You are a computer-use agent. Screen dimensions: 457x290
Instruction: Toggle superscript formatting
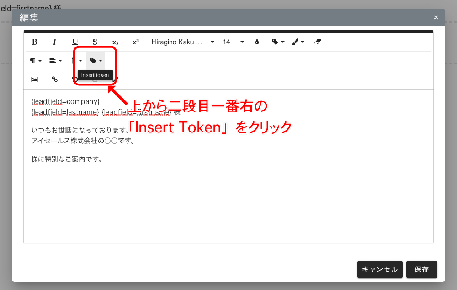click(135, 42)
